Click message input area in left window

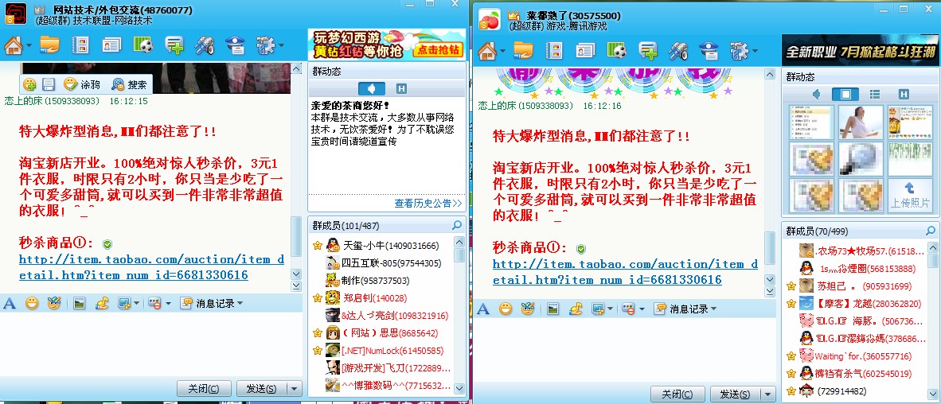pyautogui.click(x=152, y=344)
